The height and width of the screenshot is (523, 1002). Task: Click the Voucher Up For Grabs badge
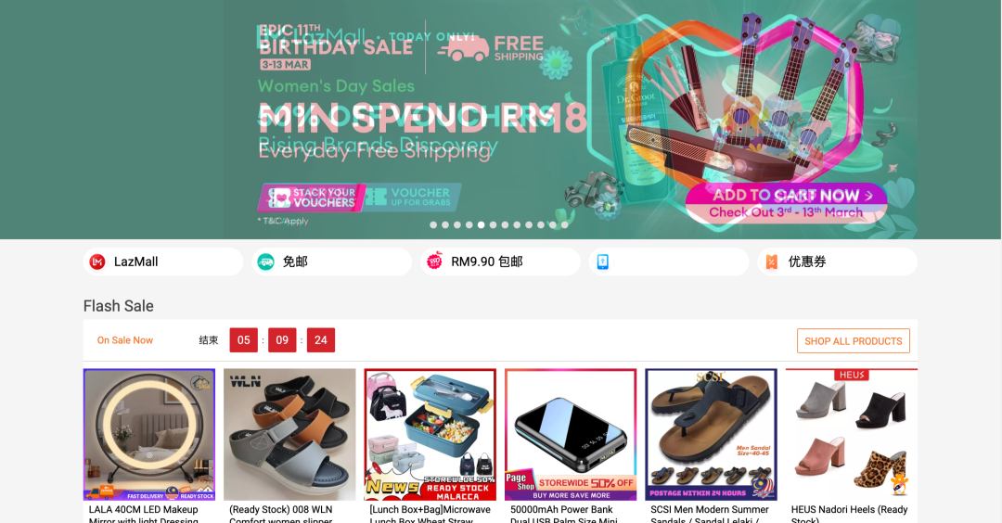414,197
